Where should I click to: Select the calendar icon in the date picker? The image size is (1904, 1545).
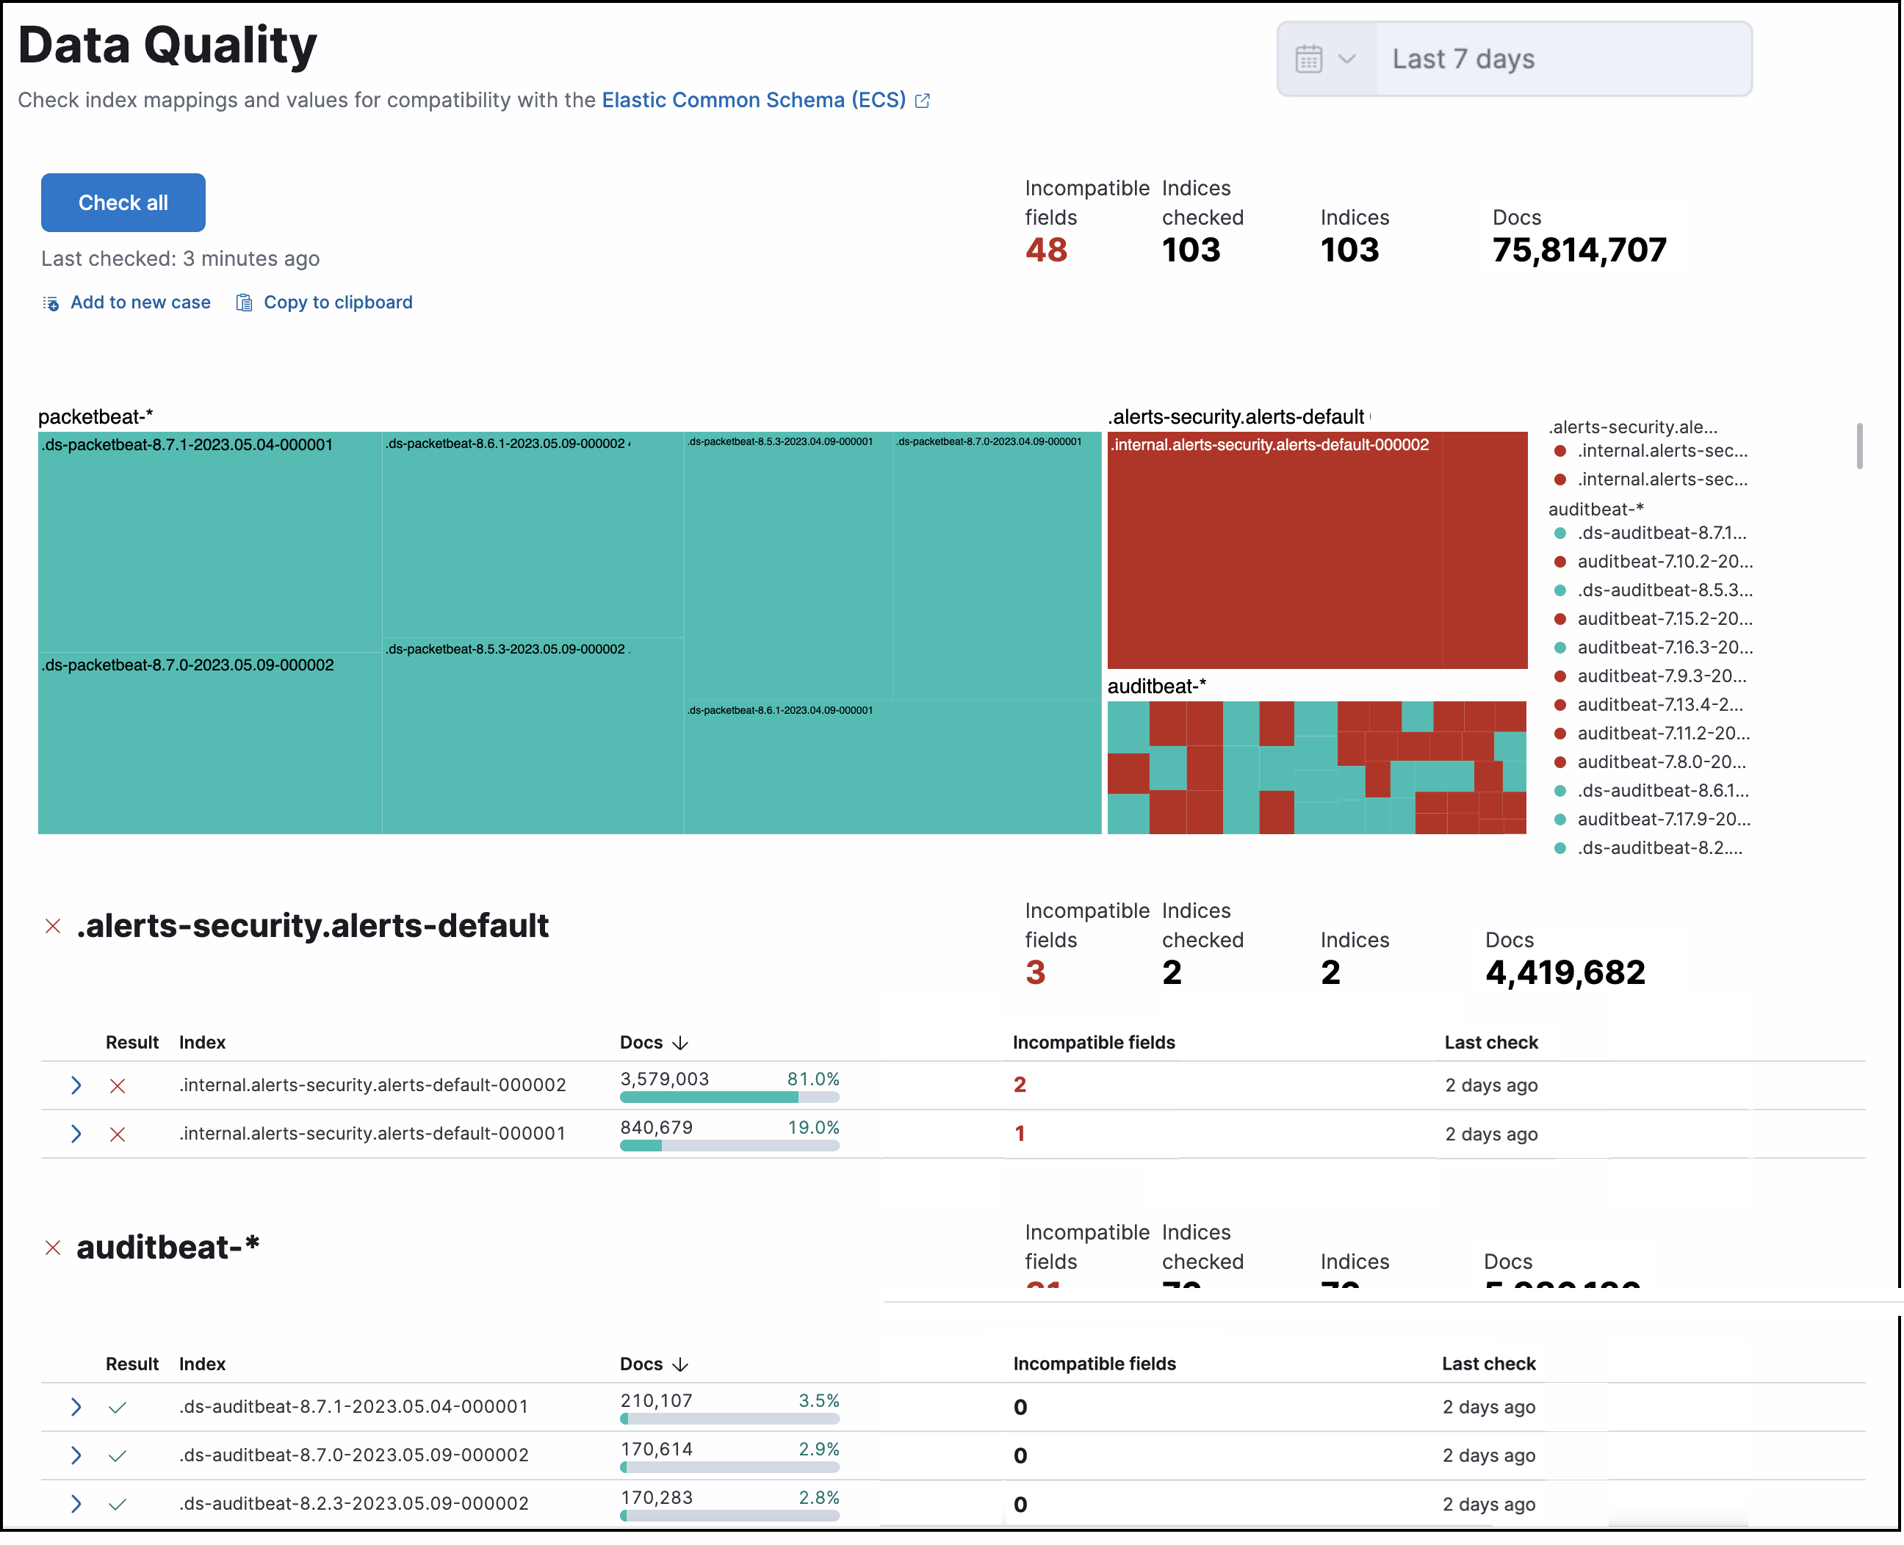(x=1308, y=58)
